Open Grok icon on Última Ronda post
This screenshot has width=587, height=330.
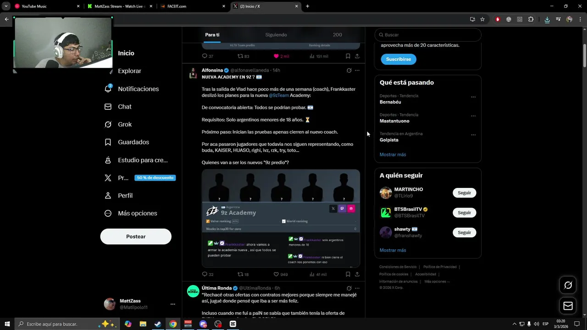[x=349, y=288]
